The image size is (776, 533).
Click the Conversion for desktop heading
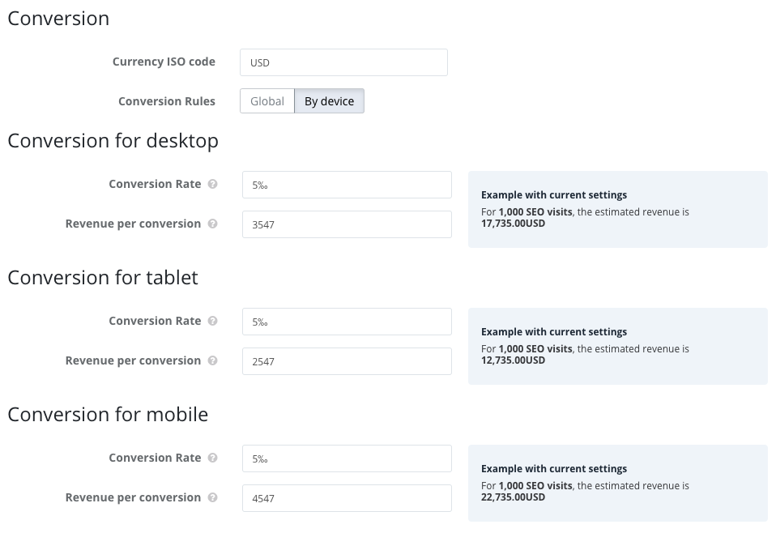(113, 141)
